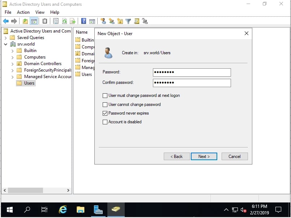291x218 pixels.
Task: Open Properties from the toolbar
Action: pos(56,21)
